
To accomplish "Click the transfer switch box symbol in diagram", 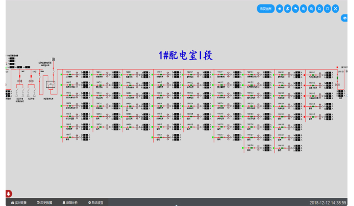I will pos(51,84).
